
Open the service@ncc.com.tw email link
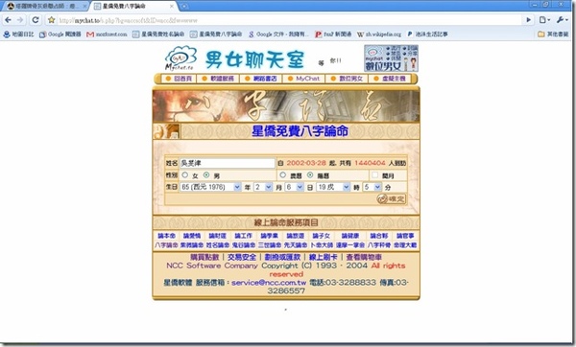point(269,283)
